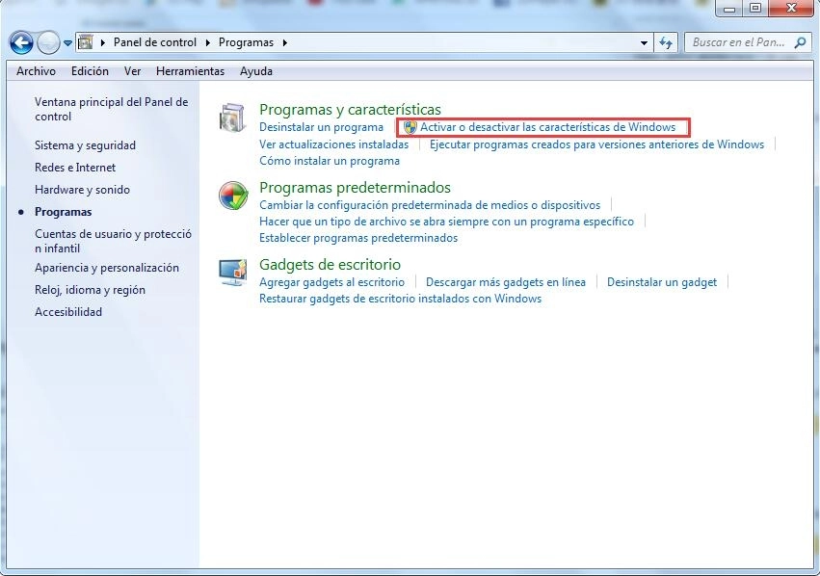Open the Archivo menu
The image size is (820, 576).
pyautogui.click(x=36, y=71)
